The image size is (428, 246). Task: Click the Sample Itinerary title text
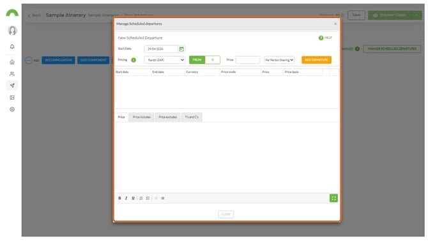(x=66, y=15)
